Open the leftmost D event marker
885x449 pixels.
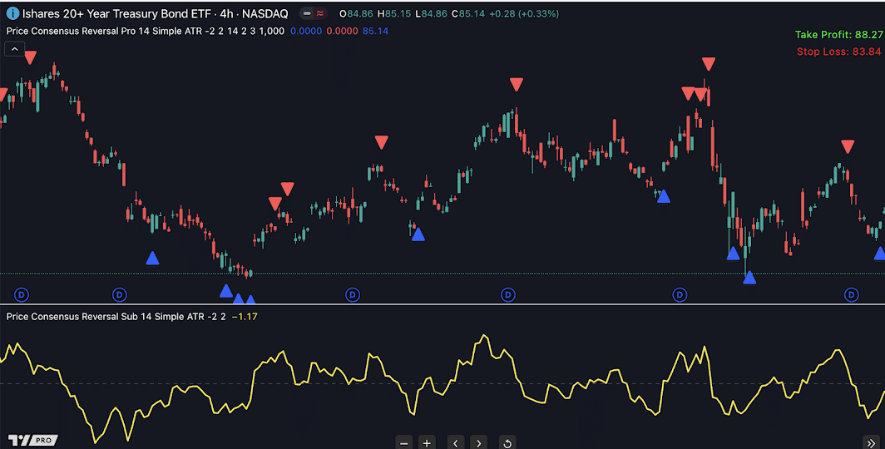[22, 294]
